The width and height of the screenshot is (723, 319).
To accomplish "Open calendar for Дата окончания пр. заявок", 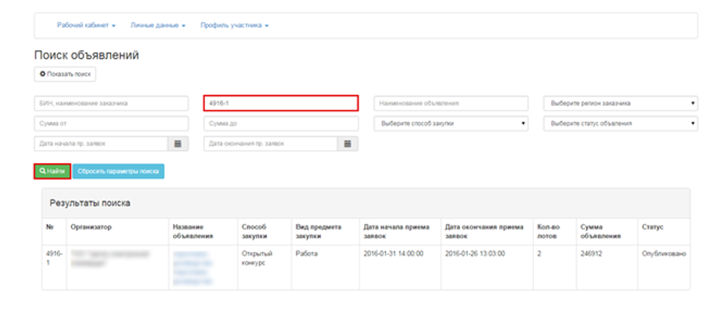I will tap(348, 144).
